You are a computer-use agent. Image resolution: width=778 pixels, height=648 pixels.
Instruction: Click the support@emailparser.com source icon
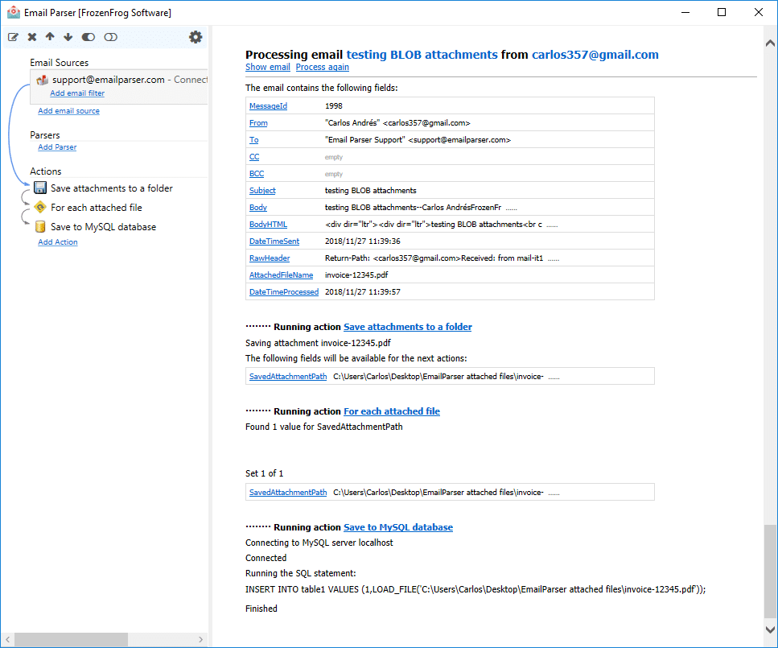click(42, 80)
